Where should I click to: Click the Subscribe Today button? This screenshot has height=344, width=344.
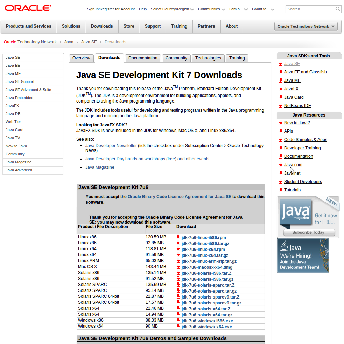point(309,232)
